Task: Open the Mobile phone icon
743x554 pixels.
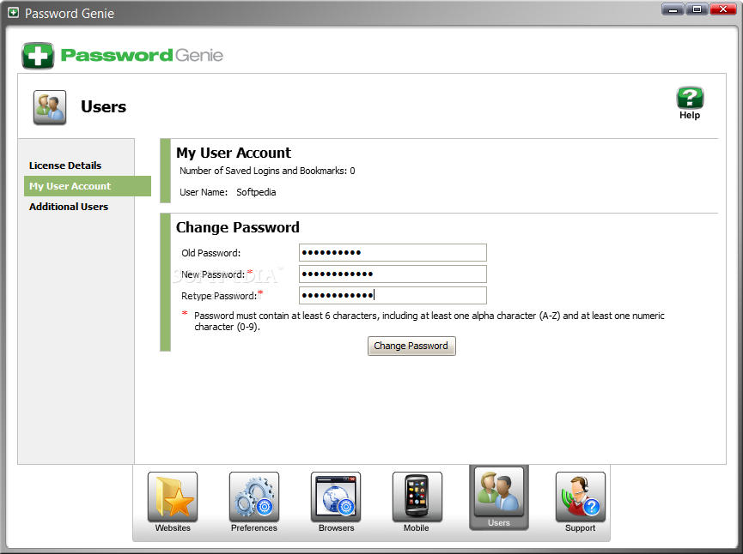Action: click(x=417, y=497)
